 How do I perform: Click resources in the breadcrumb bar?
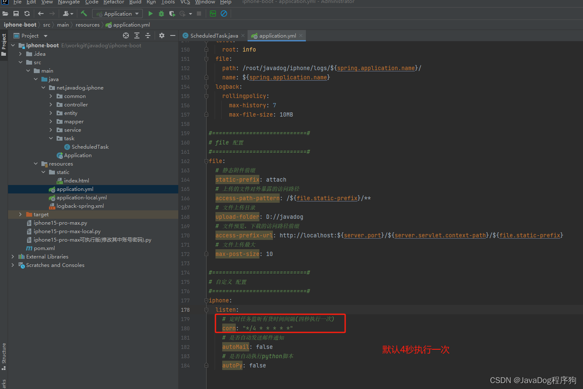pyautogui.click(x=87, y=24)
